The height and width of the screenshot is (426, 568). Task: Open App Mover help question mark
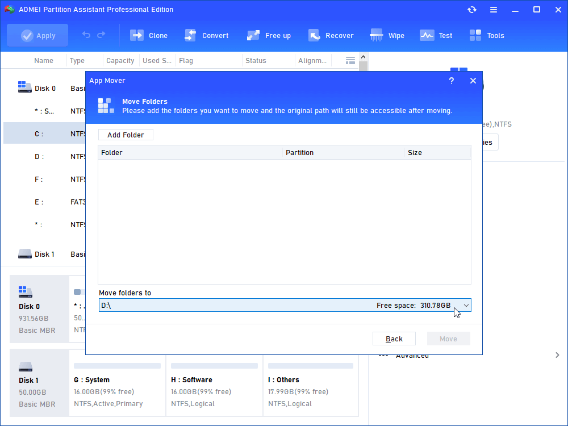pyautogui.click(x=452, y=81)
